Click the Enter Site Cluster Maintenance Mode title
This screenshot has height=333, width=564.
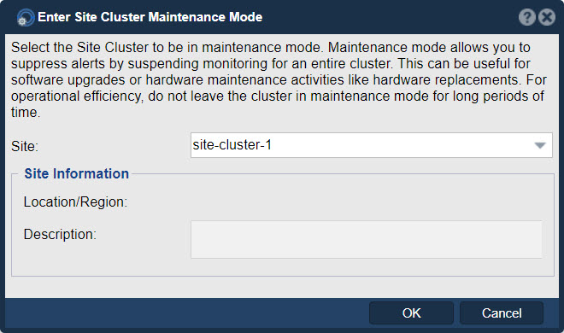point(150,17)
